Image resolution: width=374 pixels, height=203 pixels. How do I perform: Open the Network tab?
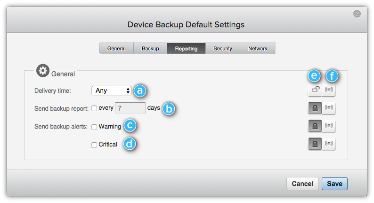click(x=258, y=49)
